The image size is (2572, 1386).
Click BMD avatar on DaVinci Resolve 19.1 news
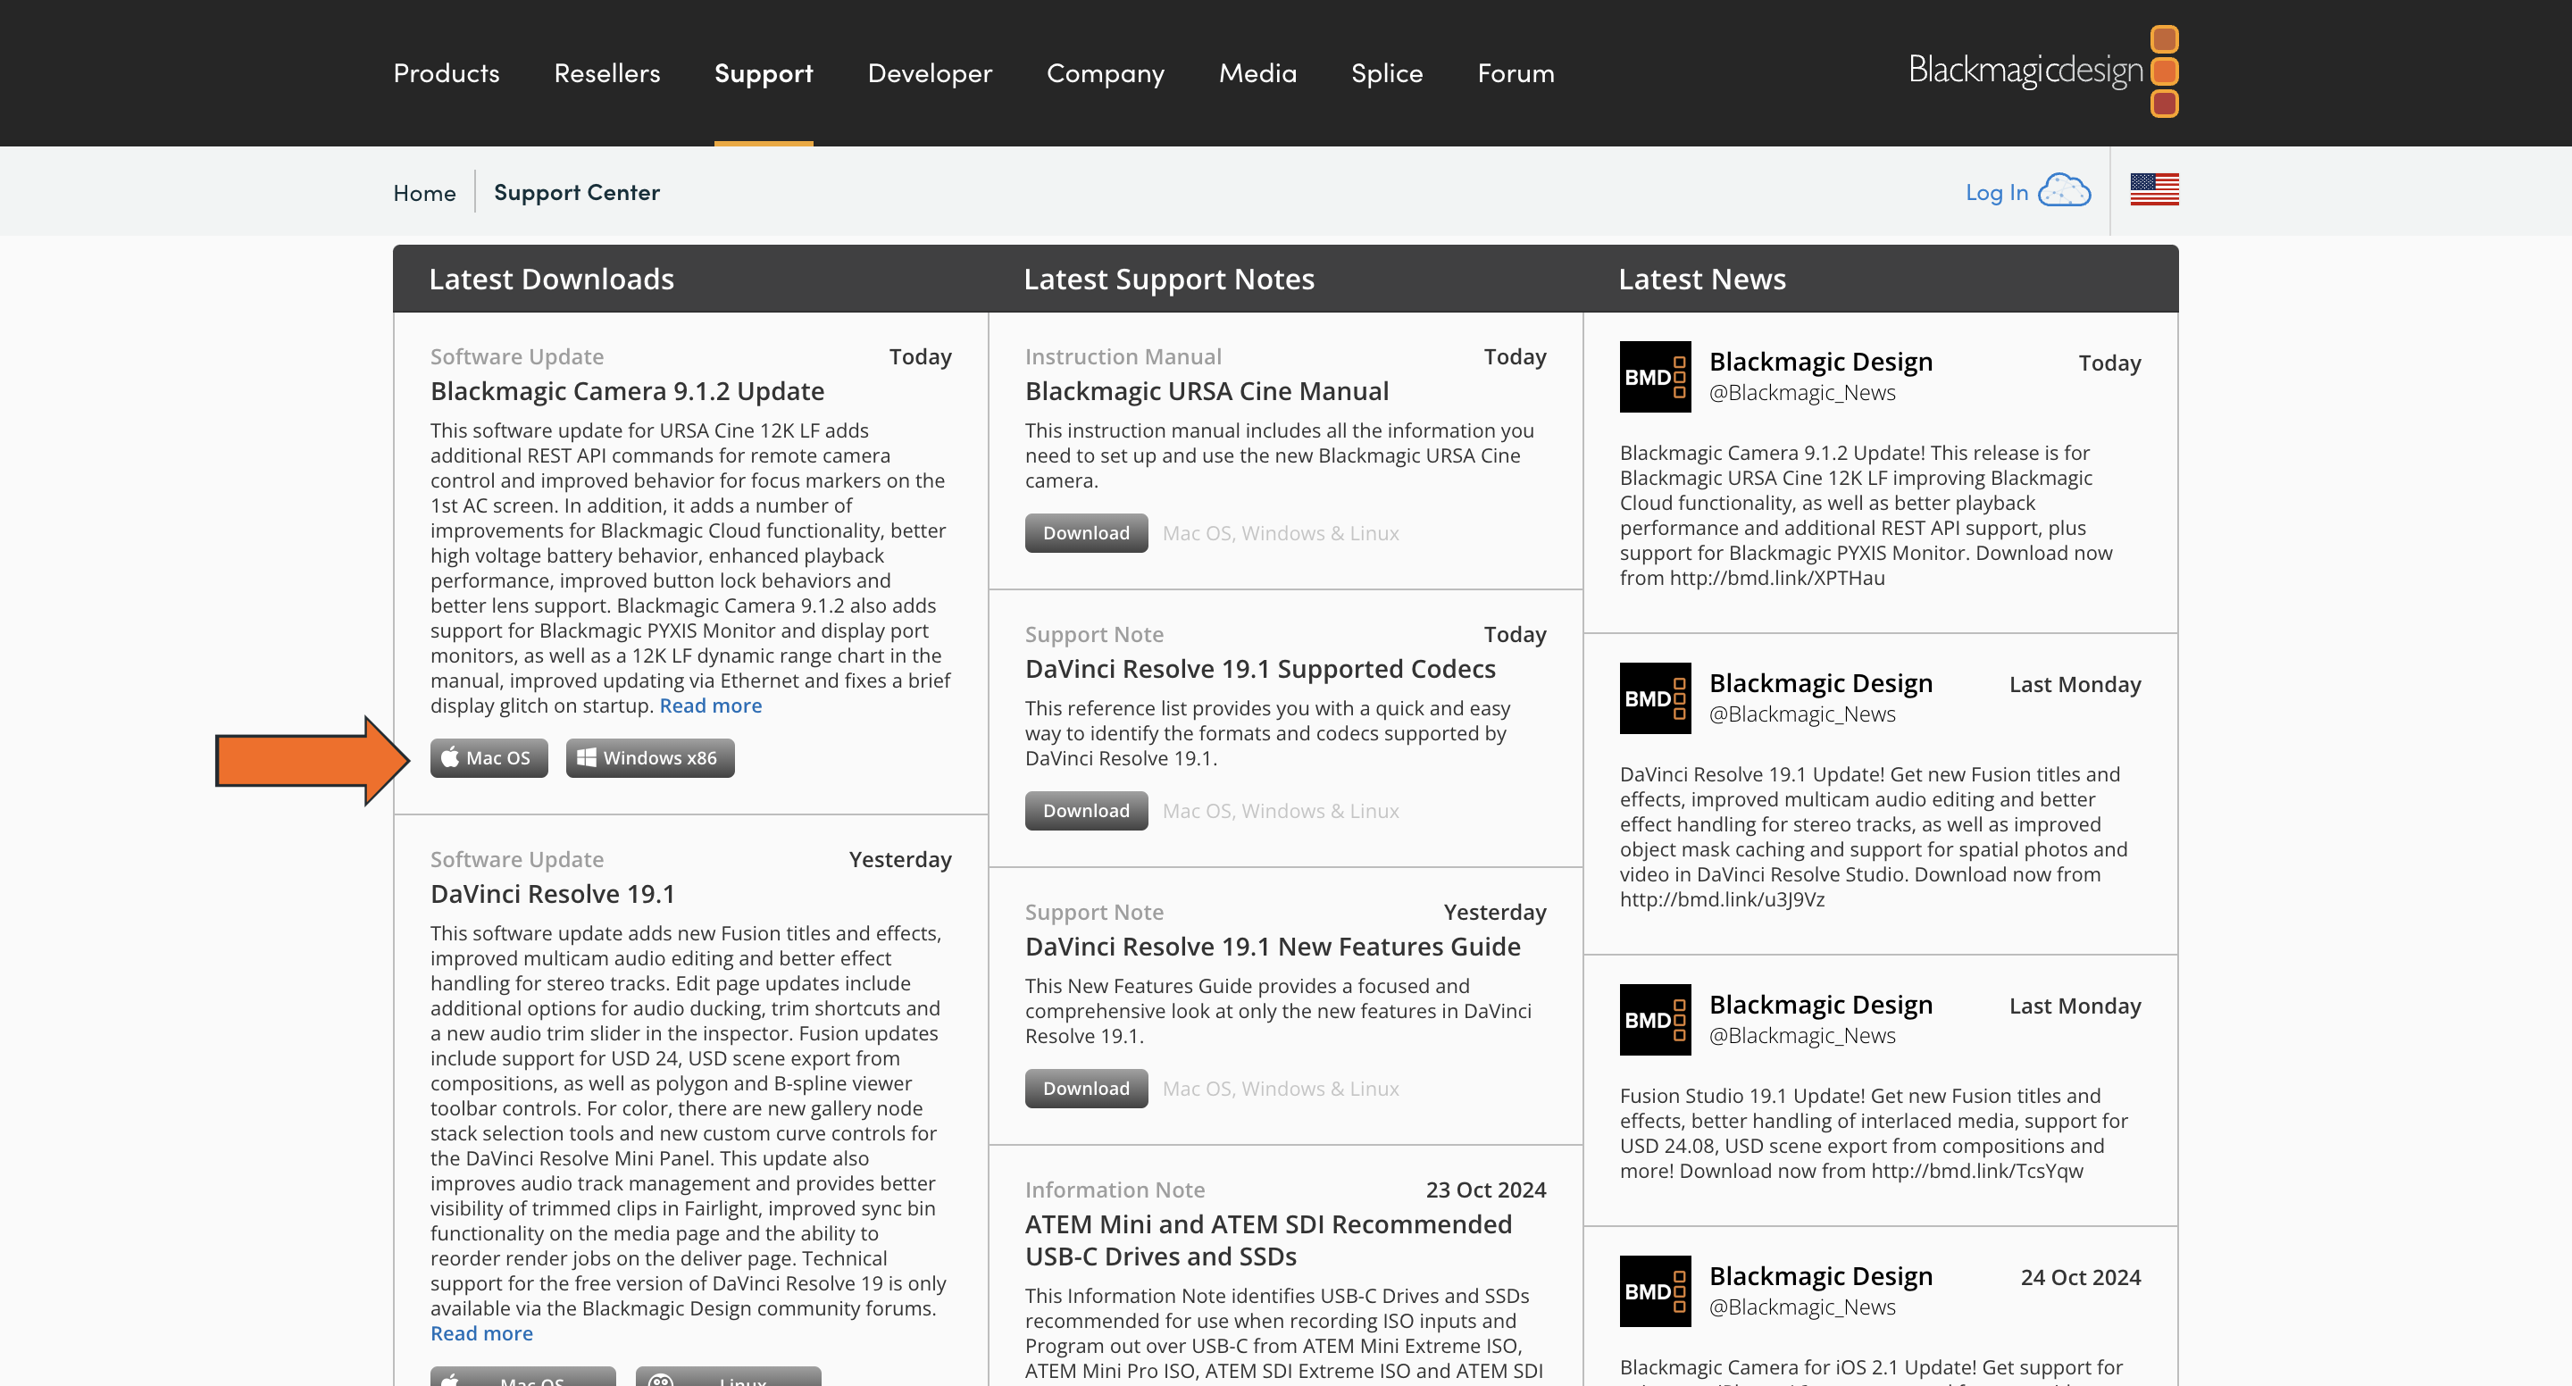1655,698
